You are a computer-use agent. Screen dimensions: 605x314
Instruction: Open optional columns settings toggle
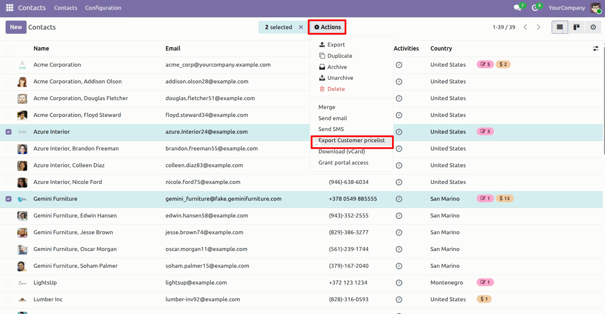click(x=596, y=48)
